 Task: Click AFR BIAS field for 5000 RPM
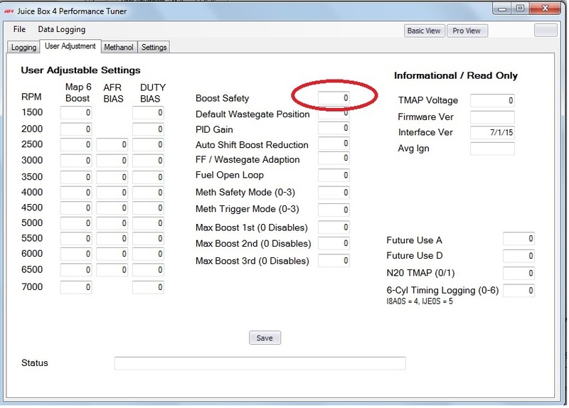(112, 223)
